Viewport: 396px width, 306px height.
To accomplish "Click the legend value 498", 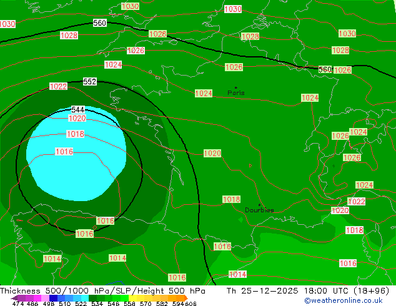I will point(48,304).
